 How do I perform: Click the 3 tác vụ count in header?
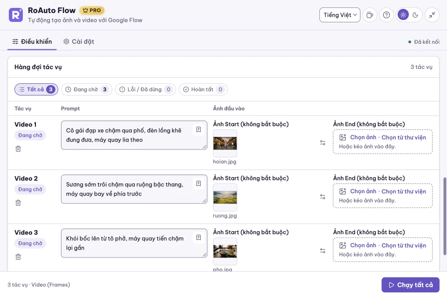tap(421, 67)
